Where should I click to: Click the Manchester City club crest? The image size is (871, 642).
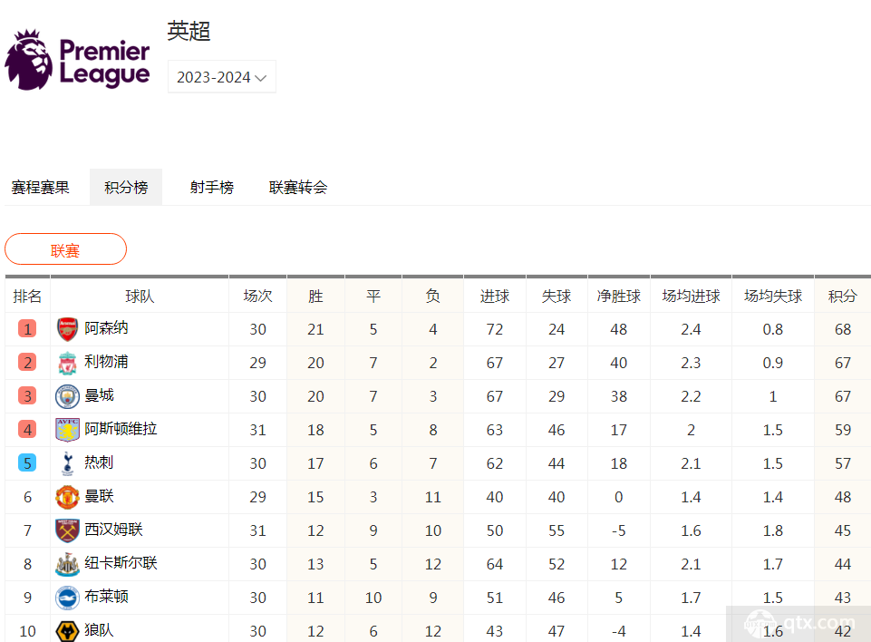(67, 396)
